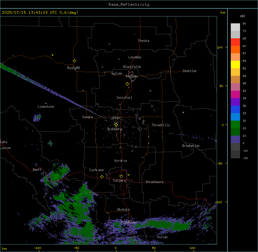This screenshot has width=258, height=252.
Task: Select the Blackfalds map label
Action: [x=132, y=67]
